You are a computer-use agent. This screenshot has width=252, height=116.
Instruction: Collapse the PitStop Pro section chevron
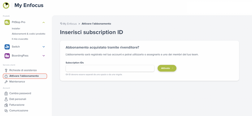[44, 23]
